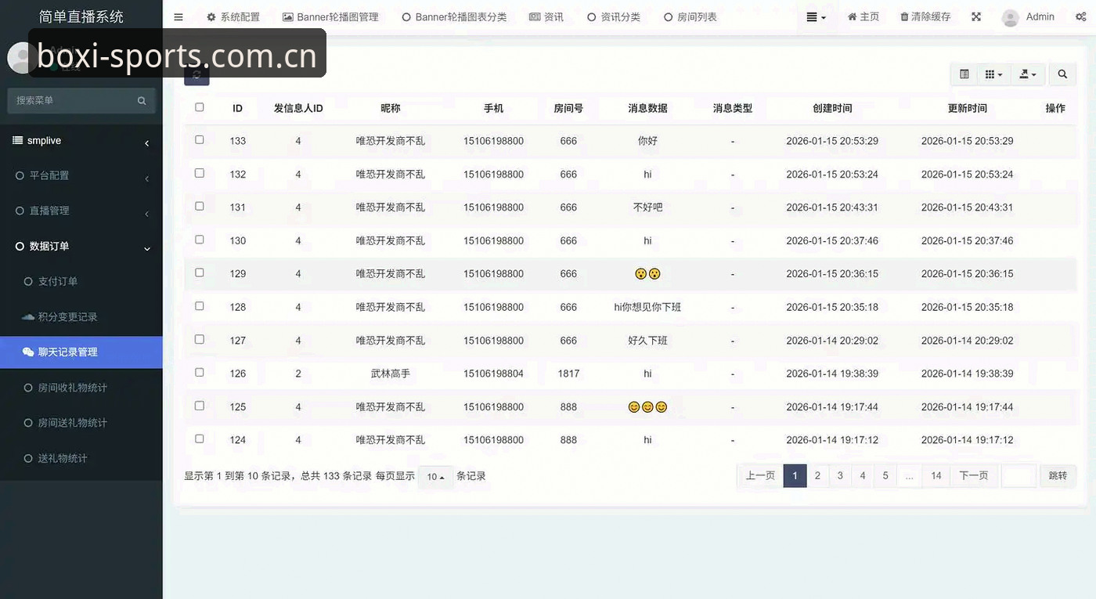Click 下一页 next page button
The image size is (1096, 599).
click(x=974, y=475)
